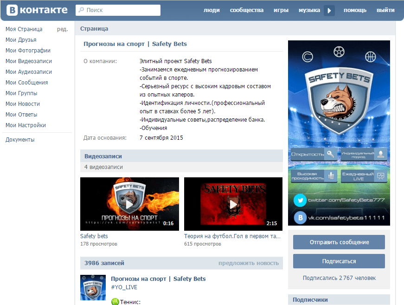Click 'Подписались 2 767 человек' text

point(339,278)
